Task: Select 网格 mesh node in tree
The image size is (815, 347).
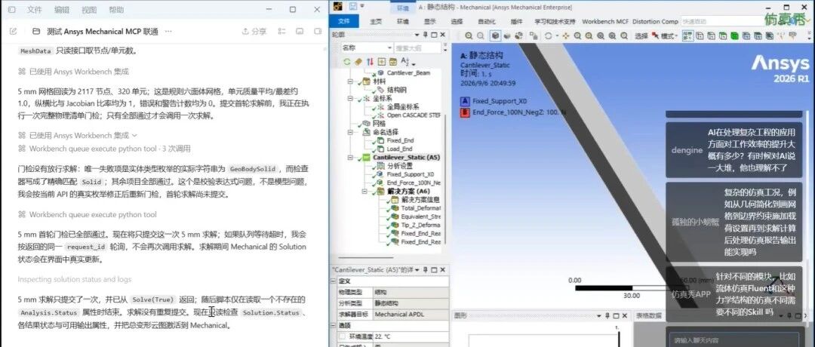Action: (380, 124)
